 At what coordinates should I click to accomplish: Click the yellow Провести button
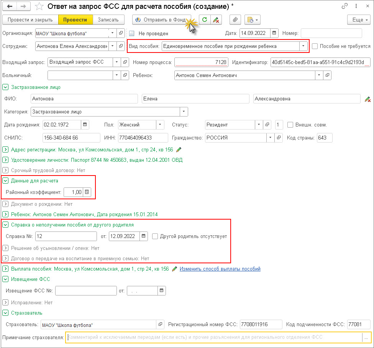(75, 20)
